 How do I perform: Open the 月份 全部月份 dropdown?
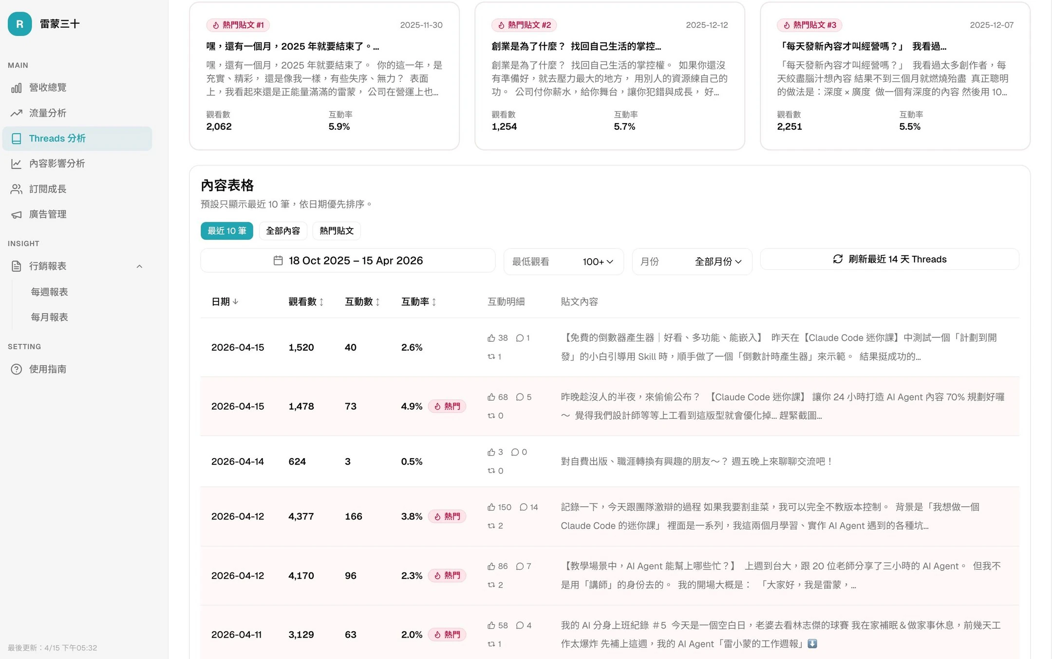692,262
